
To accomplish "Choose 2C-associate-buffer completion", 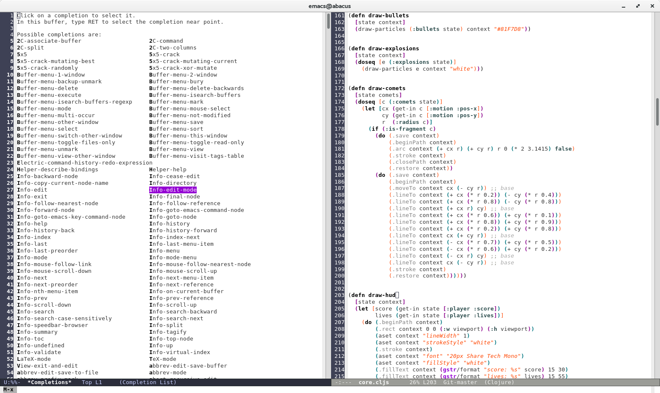I will (x=49, y=41).
